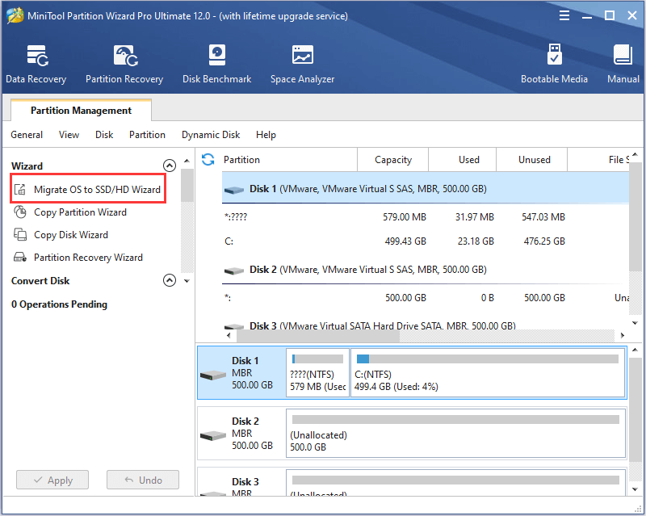Collapse the Convert Disk section
The width and height of the screenshot is (646, 516).
tap(170, 280)
